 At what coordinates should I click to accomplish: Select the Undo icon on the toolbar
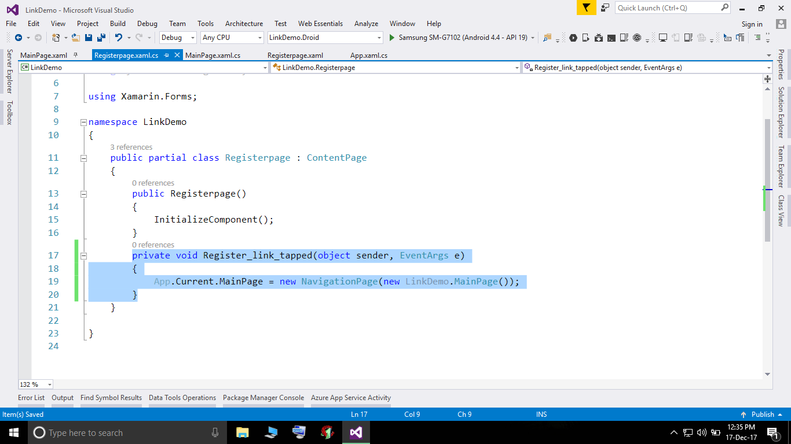(119, 38)
